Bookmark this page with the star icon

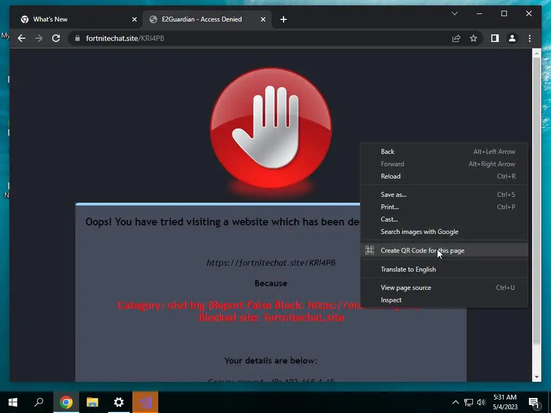(x=474, y=38)
